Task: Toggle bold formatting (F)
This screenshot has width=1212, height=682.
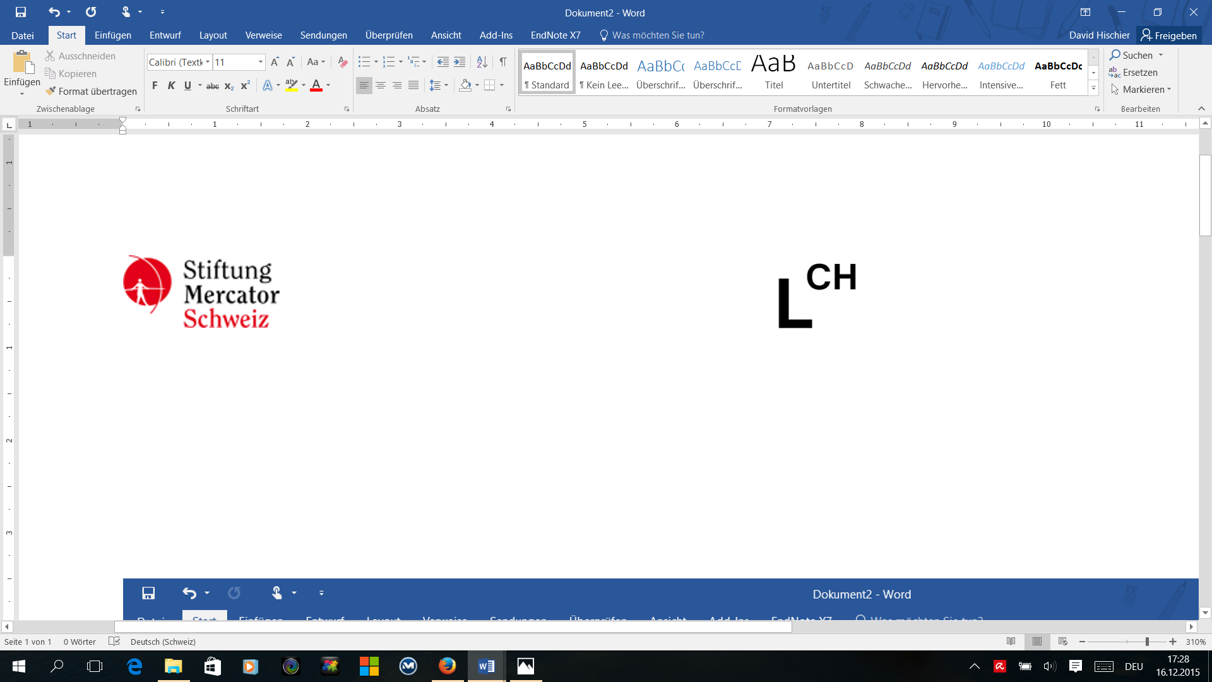Action: [x=155, y=85]
